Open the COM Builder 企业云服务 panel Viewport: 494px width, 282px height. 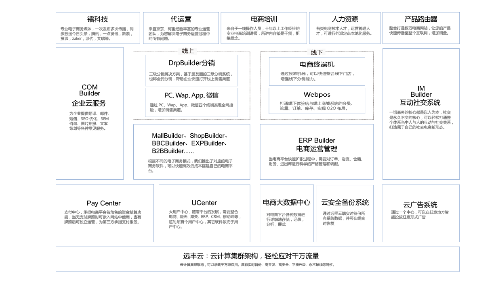[90, 114]
